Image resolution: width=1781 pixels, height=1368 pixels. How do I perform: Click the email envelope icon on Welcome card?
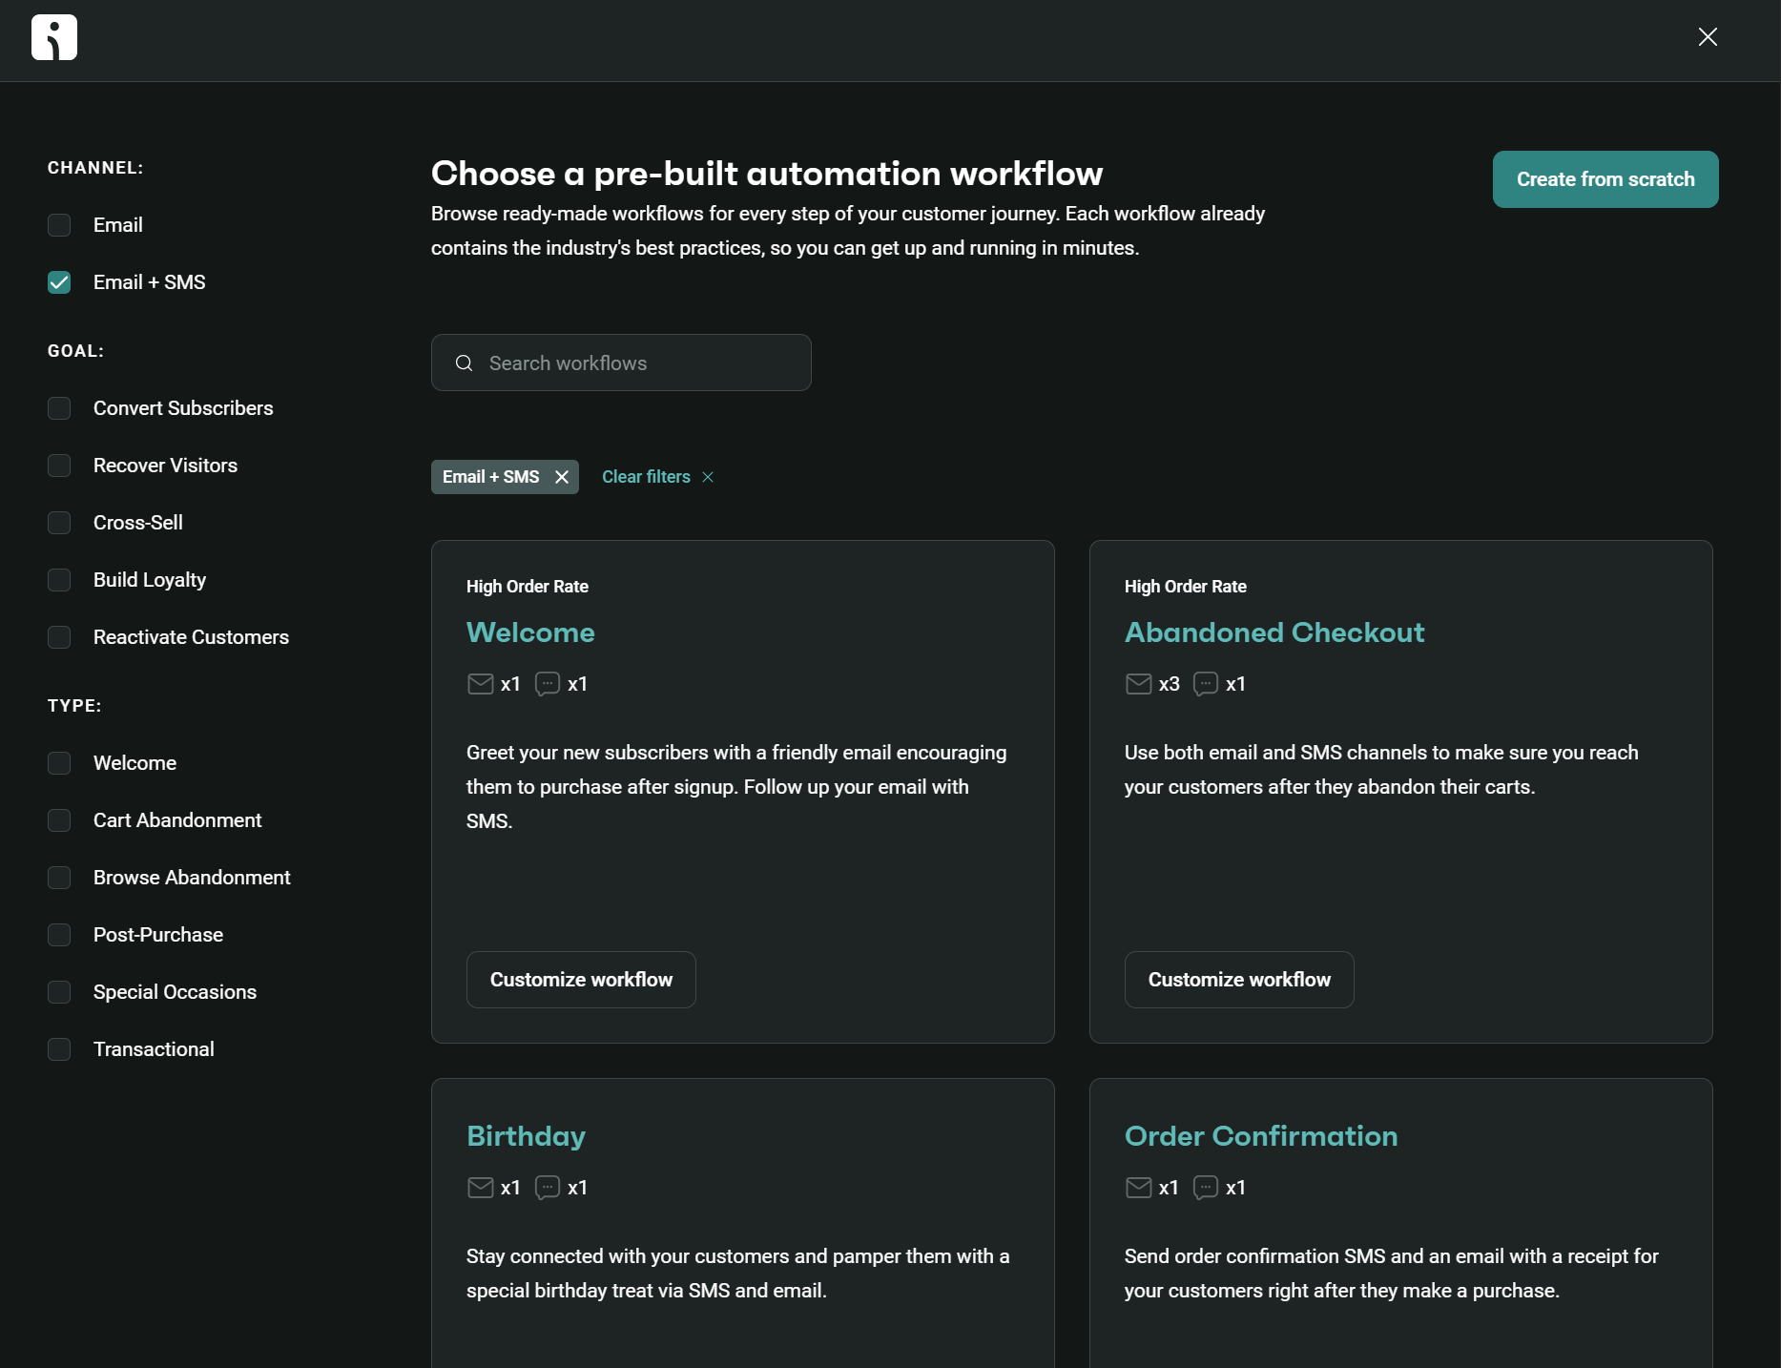(x=481, y=684)
